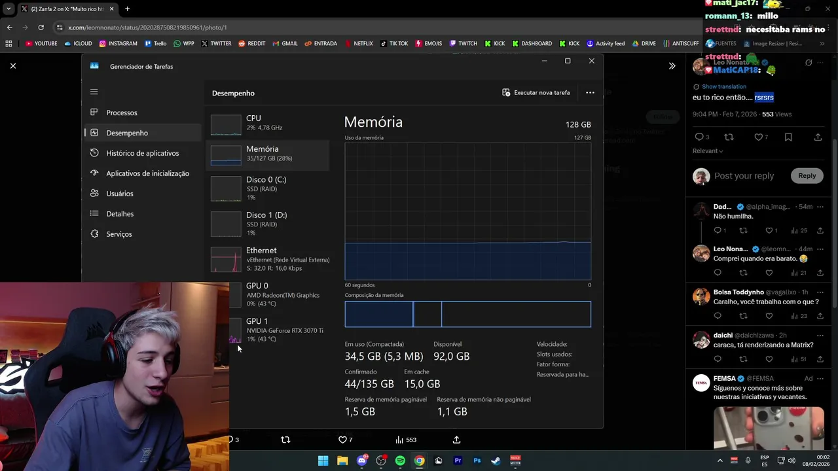Open Windows Start menu
838x471 pixels.
[x=323, y=461]
